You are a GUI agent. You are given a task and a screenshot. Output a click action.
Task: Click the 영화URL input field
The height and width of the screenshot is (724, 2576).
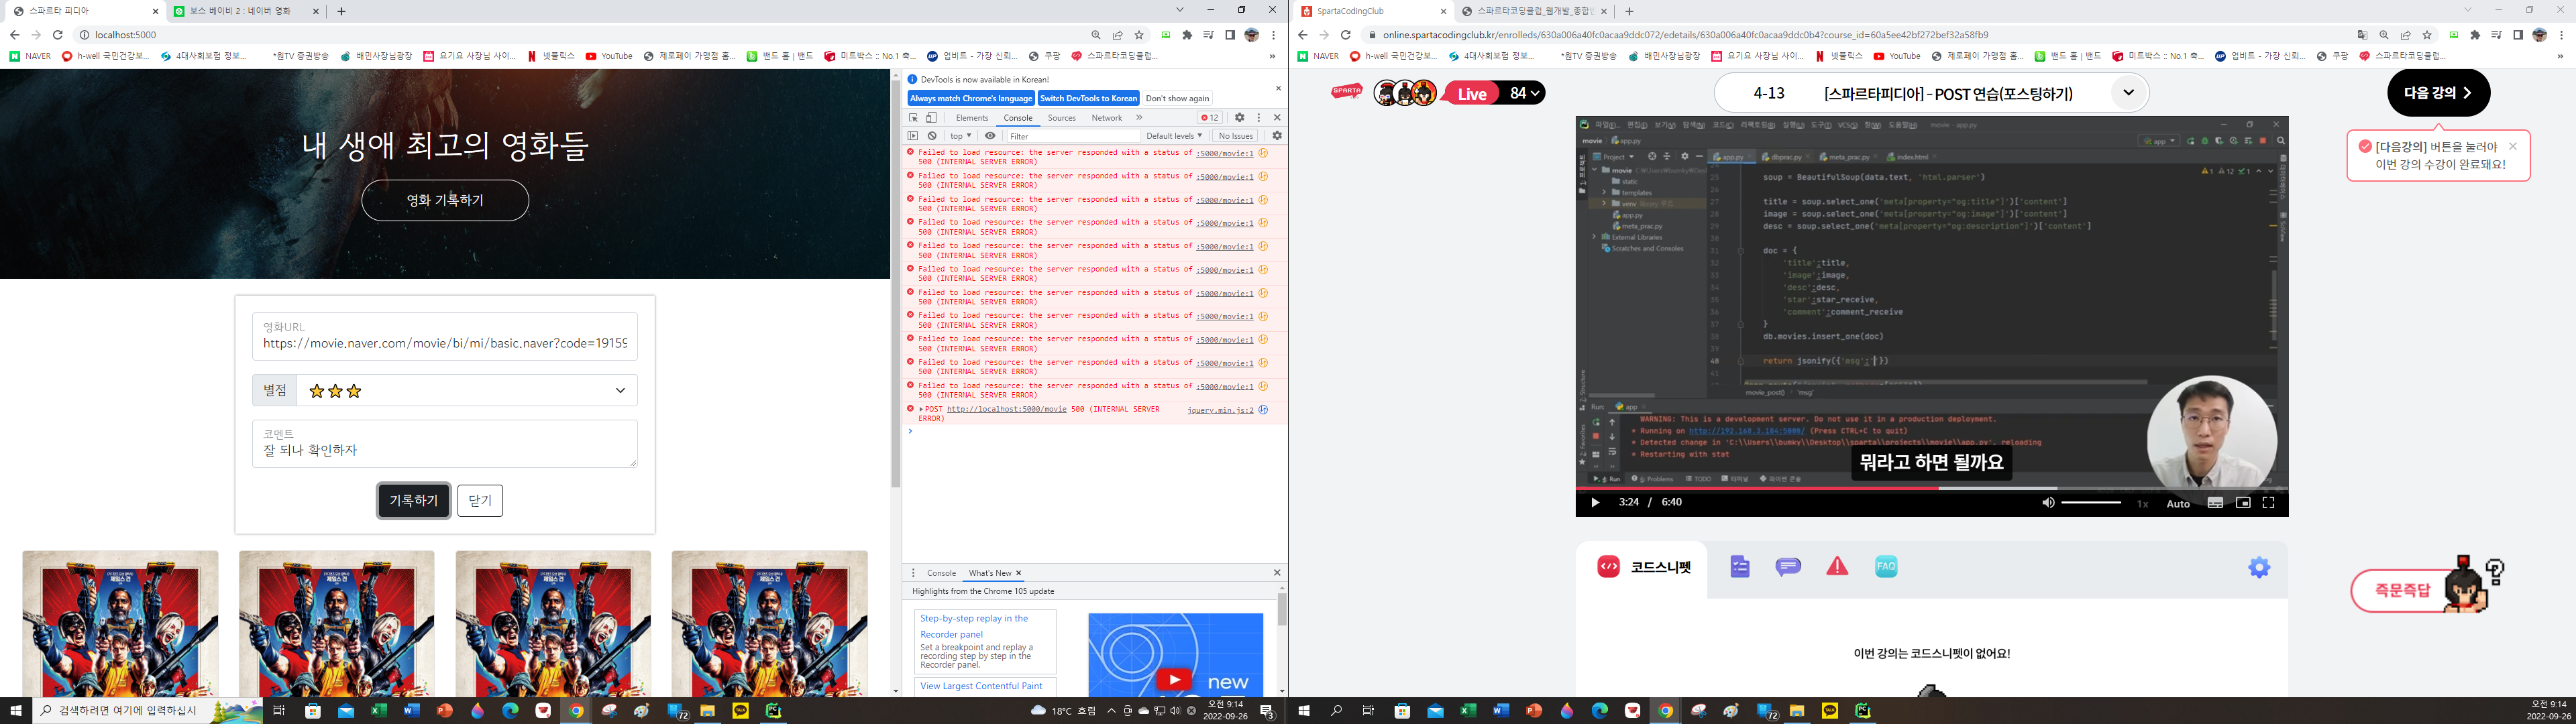tap(445, 336)
